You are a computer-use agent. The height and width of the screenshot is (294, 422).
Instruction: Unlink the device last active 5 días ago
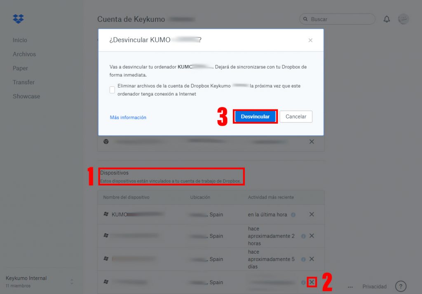(x=312, y=259)
